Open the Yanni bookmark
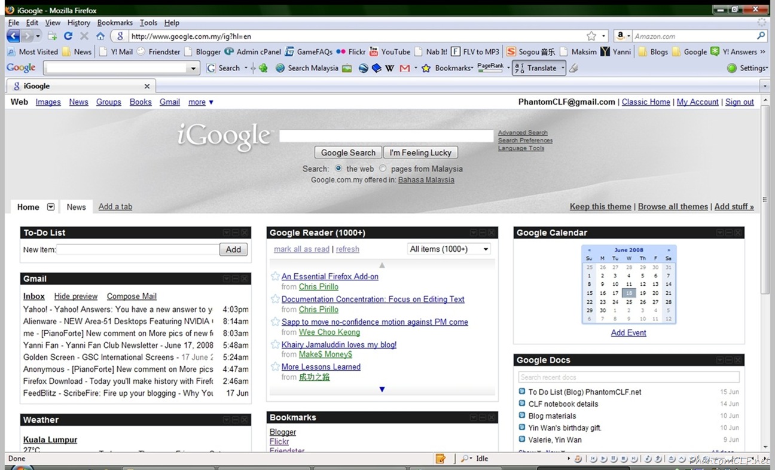 (616, 51)
